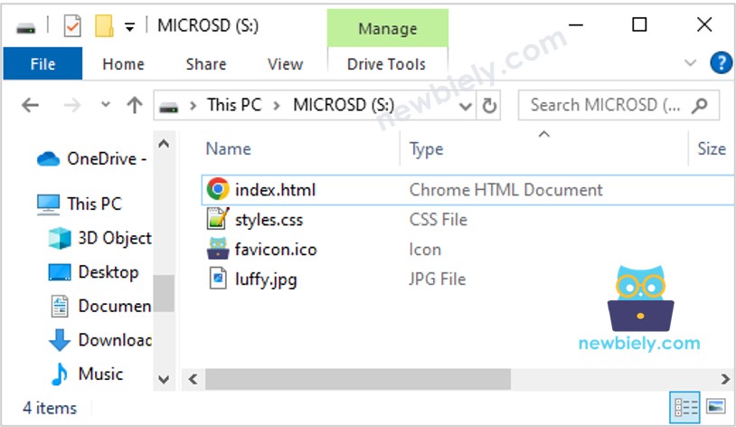Image resolution: width=736 pixels, height=427 pixels.
Task: Switch to the View tab
Action: click(285, 64)
